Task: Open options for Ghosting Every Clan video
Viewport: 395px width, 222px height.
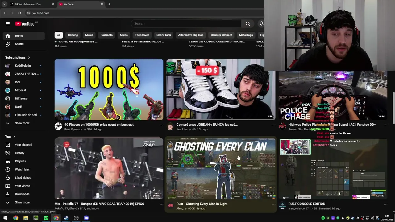Action: [273, 204]
